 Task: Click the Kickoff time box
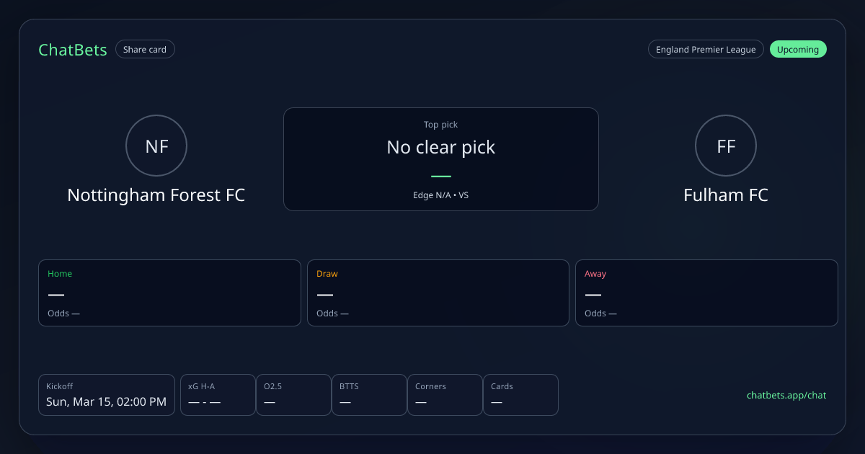[107, 395]
